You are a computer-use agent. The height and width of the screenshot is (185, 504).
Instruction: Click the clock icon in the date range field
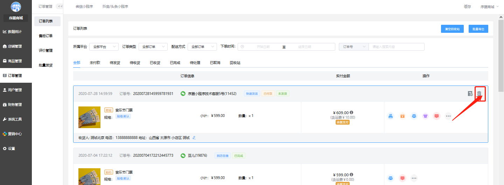point(242,47)
